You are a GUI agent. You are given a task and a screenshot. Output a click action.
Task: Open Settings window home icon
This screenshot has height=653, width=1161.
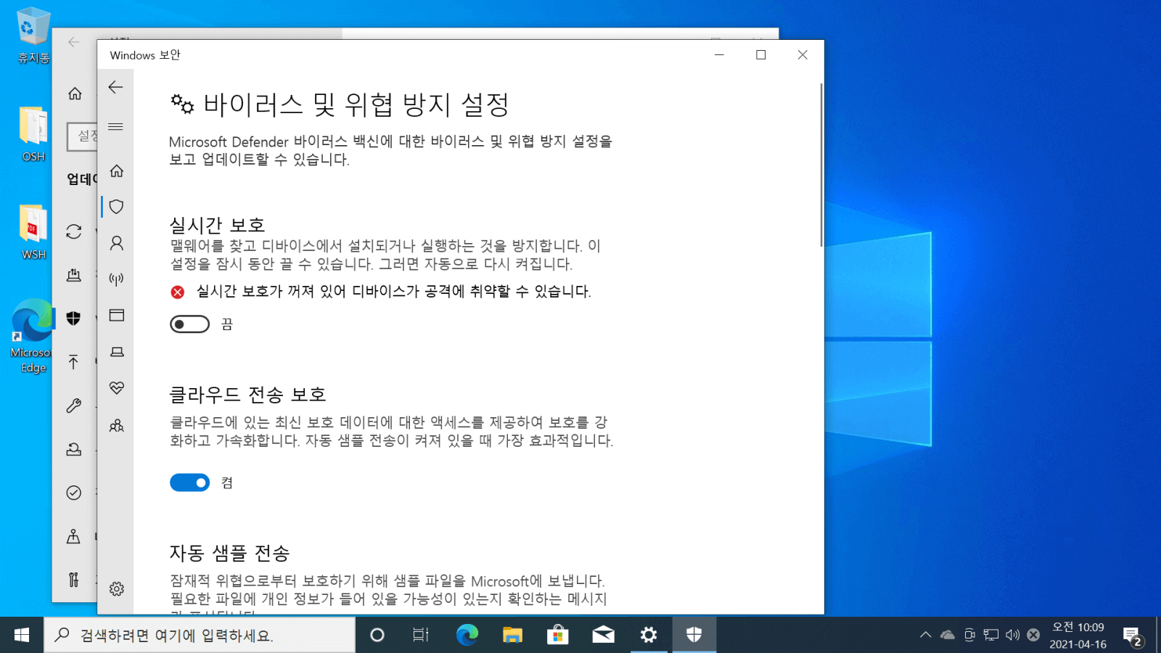click(75, 94)
